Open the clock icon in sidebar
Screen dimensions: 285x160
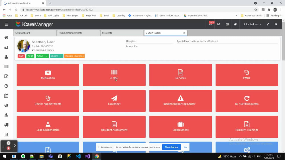point(6,86)
